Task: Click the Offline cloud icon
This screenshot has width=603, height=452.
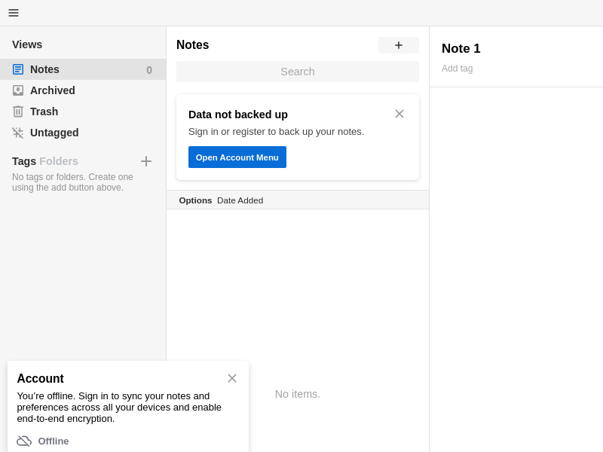Action: pyautogui.click(x=24, y=441)
